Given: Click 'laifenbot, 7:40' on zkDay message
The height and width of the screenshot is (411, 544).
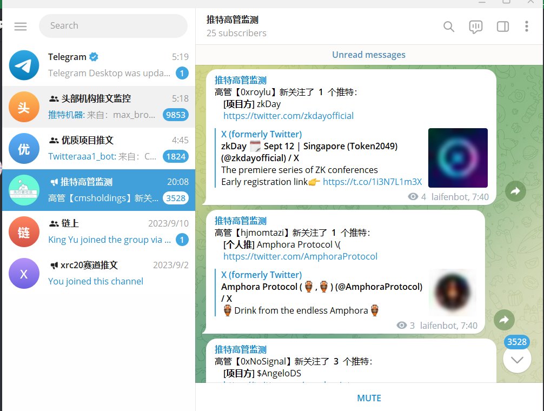Looking at the screenshot, I should click(460, 197).
